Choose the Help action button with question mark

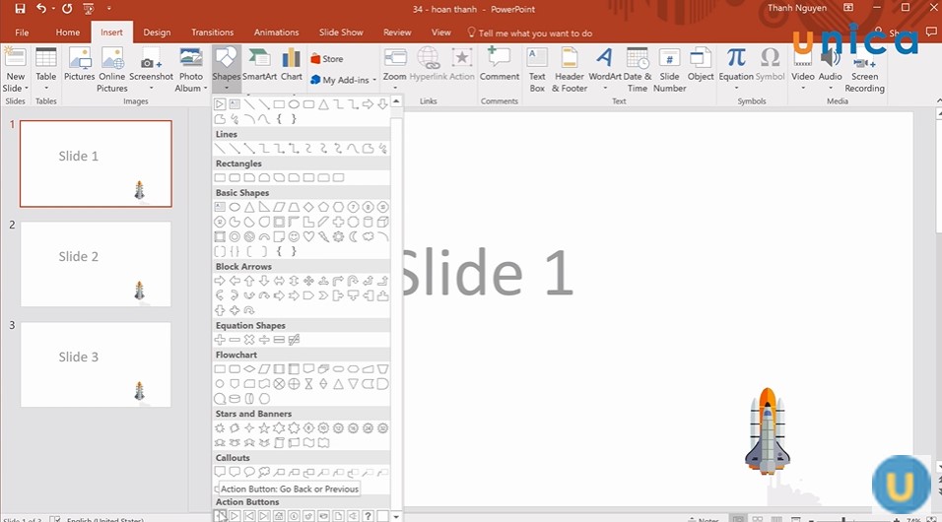pyautogui.click(x=368, y=516)
